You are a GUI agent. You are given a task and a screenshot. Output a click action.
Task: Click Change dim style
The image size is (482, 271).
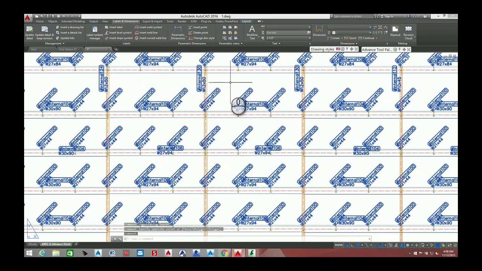pyautogui.click(x=201, y=38)
